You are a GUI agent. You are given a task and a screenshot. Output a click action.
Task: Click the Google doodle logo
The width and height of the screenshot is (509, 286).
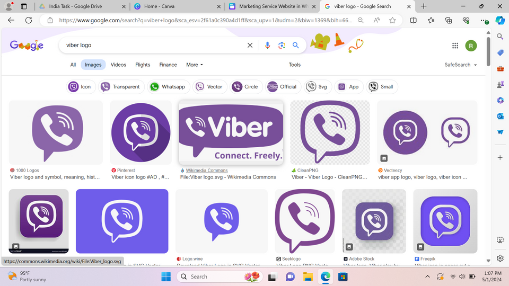[x=27, y=46]
